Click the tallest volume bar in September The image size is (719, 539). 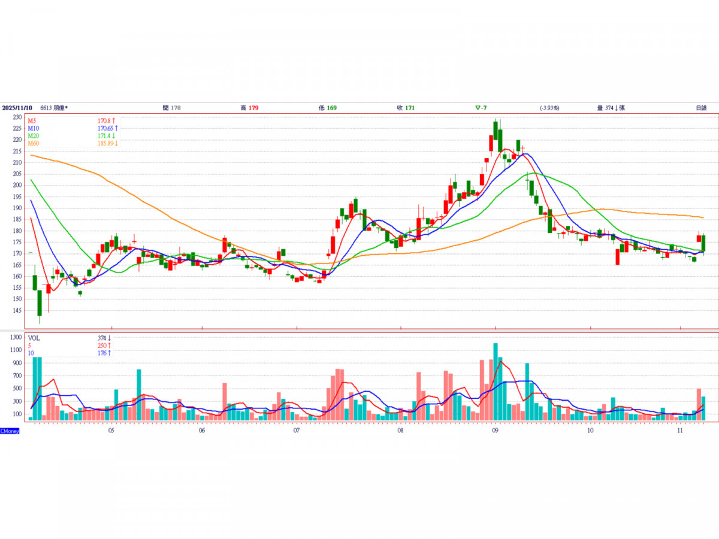(496, 381)
